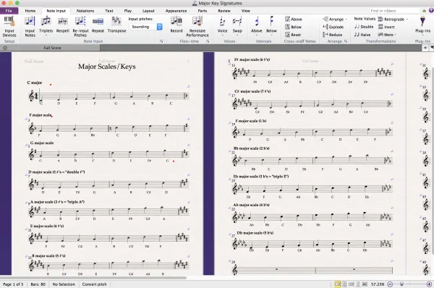The width and height of the screenshot is (434, 288).
Task: Expand Note Input group dialog launcher
Action: [x=161, y=41]
